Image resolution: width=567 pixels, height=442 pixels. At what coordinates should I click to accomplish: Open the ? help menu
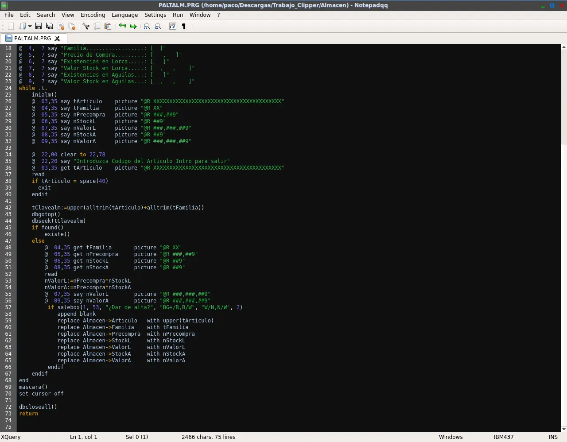click(218, 15)
